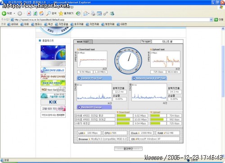The width and height of the screenshot is (225, 163).
Task: Open the History clock icon in toolbar
Action: 78,13
